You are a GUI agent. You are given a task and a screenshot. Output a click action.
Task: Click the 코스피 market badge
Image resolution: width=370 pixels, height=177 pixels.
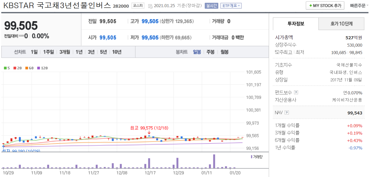[138, 6]
